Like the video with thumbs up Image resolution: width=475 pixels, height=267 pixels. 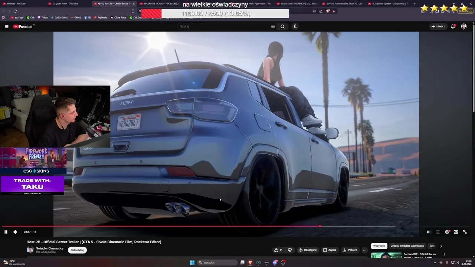pos(278,250)
